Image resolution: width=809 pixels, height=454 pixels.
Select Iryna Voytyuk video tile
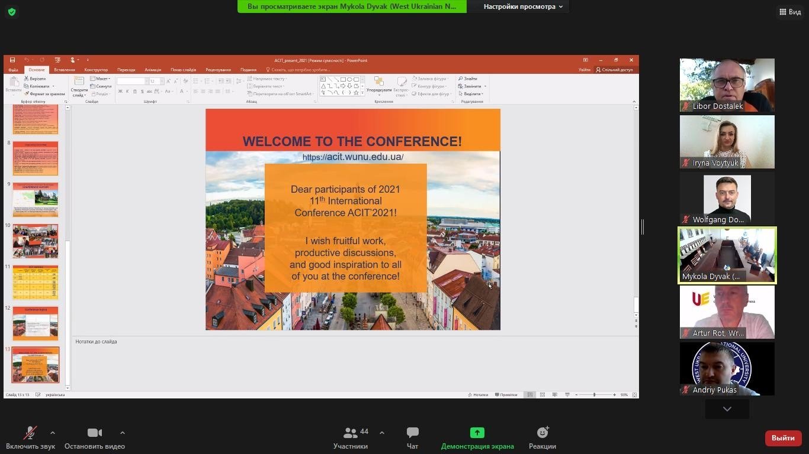pos(727,142)
